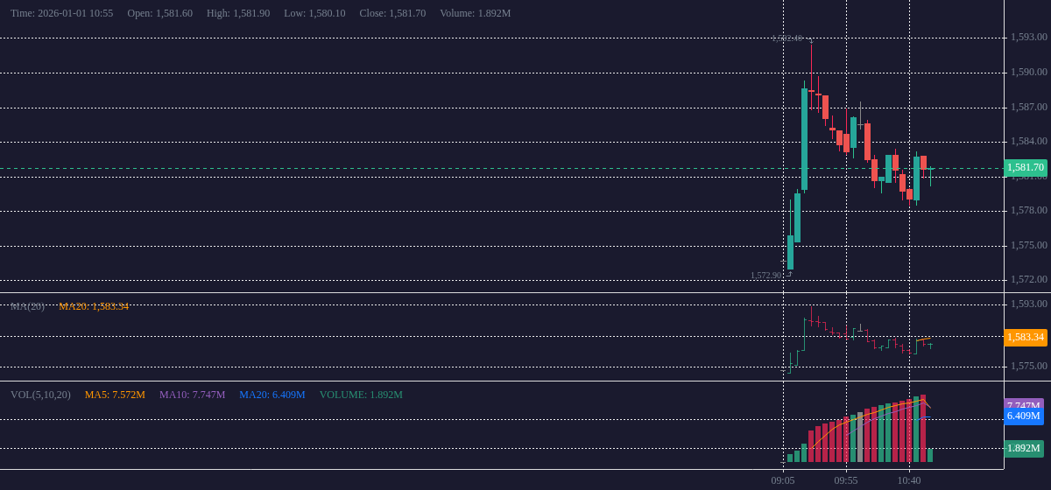Viewport: 1051px width, 490px height.
Task: Select the tallest green candlestick on chart
Action: [804, 138]
